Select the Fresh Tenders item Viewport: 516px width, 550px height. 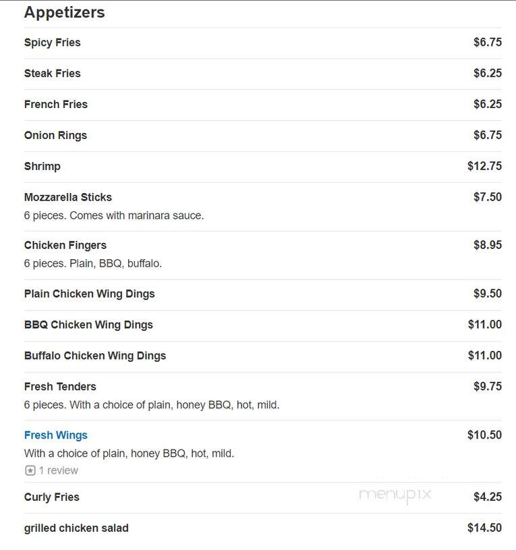point(60,387)
